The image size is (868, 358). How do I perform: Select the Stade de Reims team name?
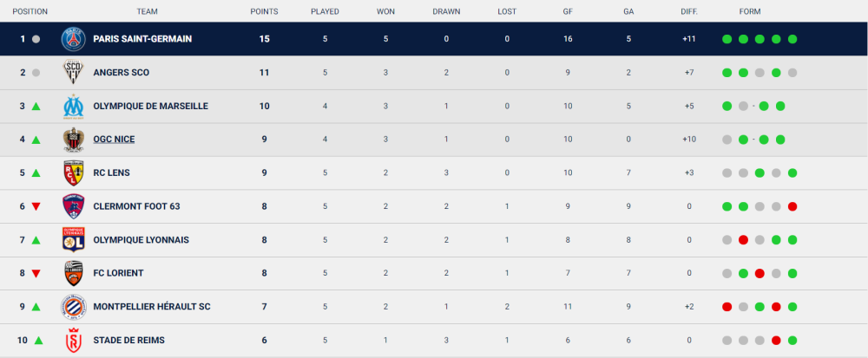point(129,341)
